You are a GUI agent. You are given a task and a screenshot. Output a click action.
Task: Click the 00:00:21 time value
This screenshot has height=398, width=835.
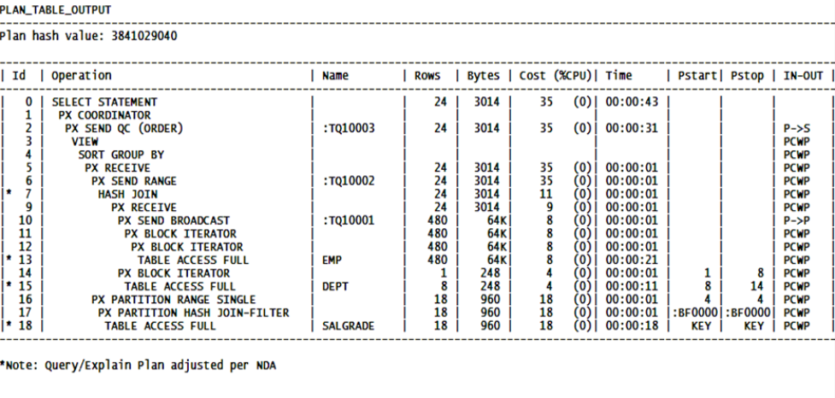point(632,260)
